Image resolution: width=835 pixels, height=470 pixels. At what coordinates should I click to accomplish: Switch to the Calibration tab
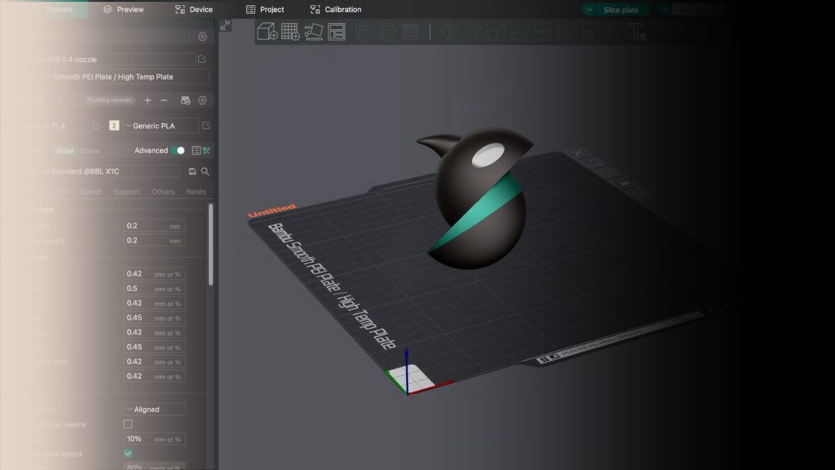pyautogui.click(x=336, y=10)
